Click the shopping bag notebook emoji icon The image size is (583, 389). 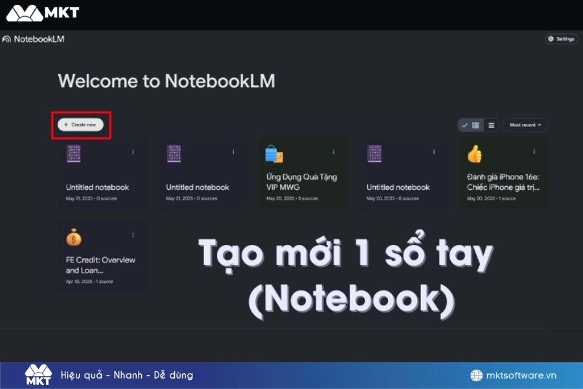(274, 154)
